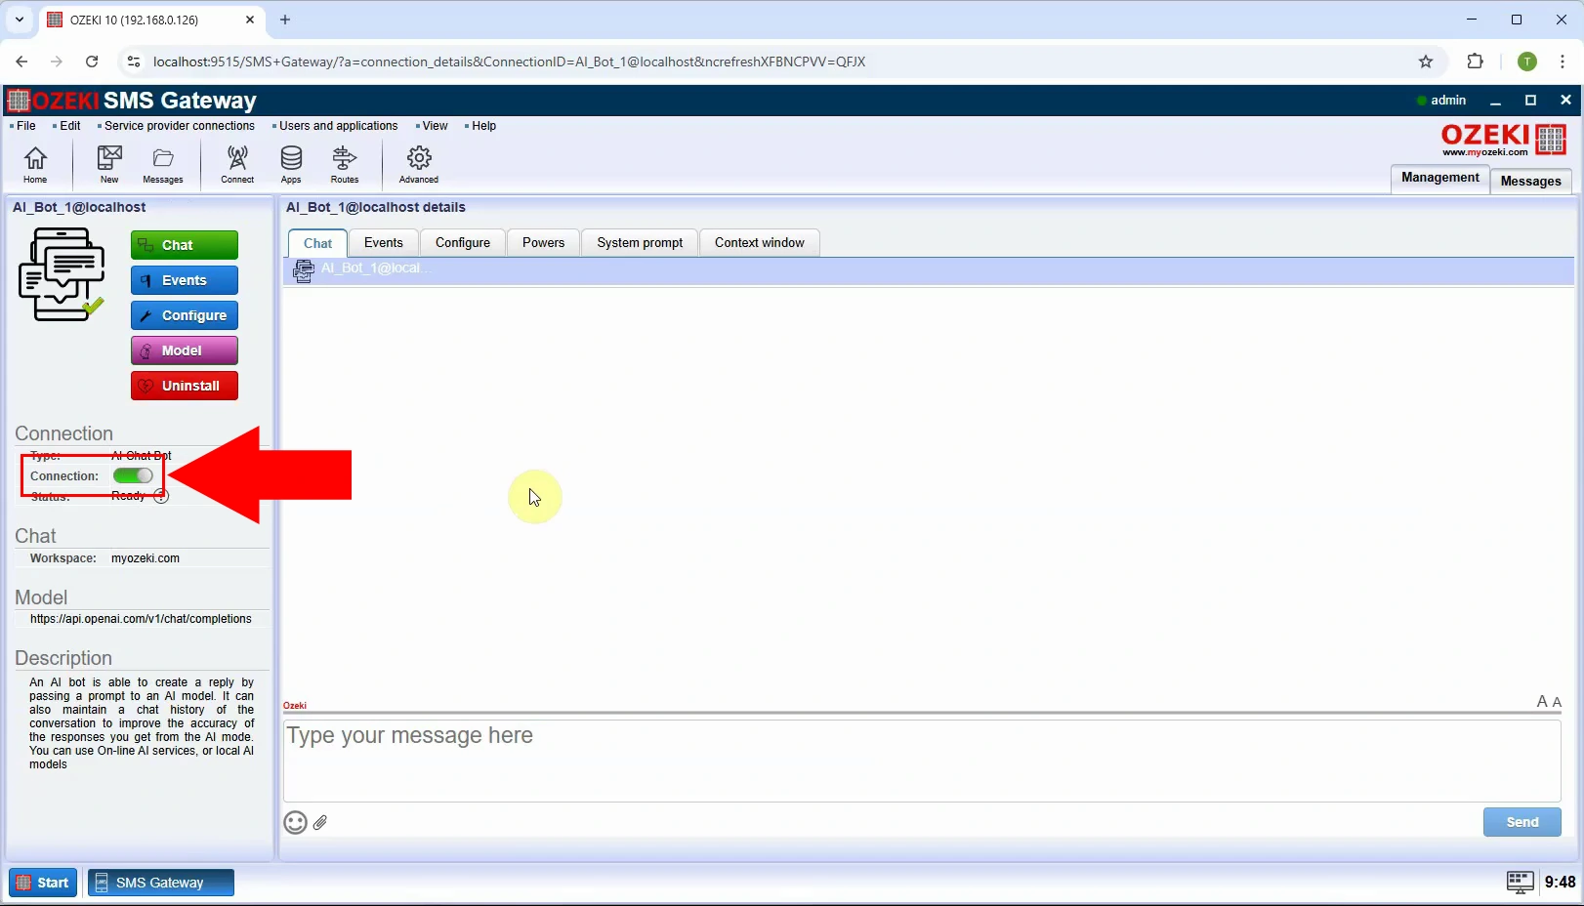View site information icon in address bar
The image size is (1584, 906).
(134, 62)
